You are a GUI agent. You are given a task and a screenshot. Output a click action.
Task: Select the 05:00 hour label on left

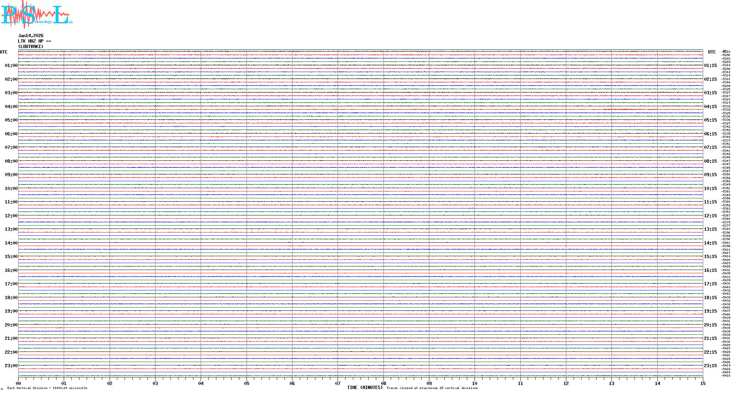(11, 120)
